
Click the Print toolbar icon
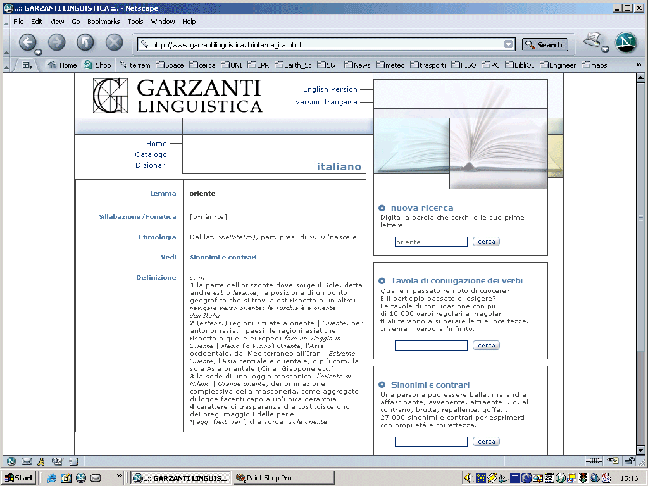[592, 40]
